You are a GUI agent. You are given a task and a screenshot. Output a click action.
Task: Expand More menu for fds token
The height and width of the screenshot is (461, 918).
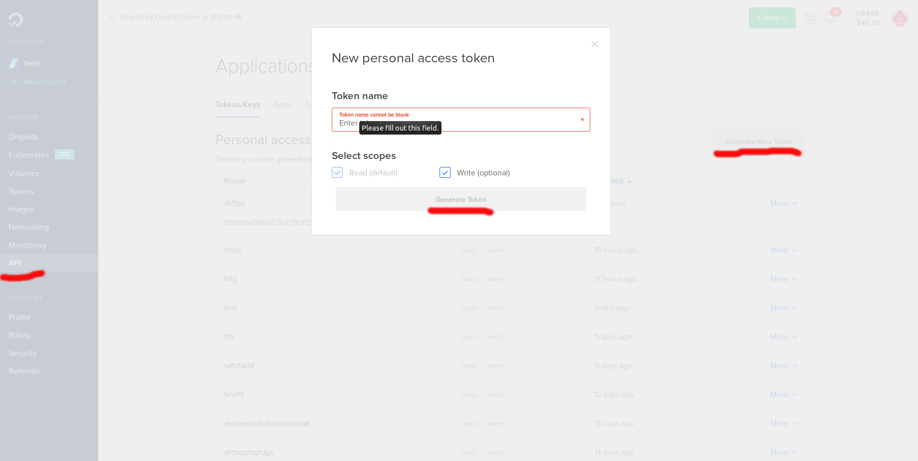pyautogui.click(x=784, y=337)
